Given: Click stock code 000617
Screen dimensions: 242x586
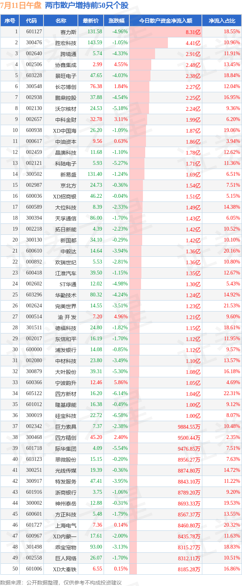Looking at the screenshot, I should point(34,141).
